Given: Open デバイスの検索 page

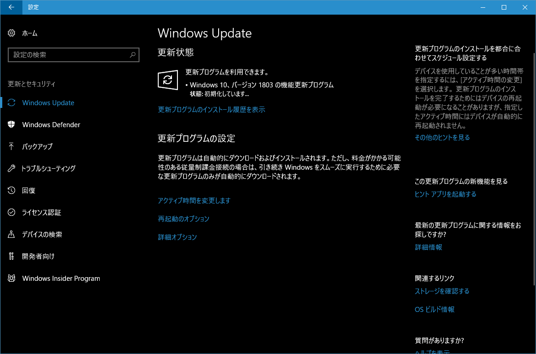Looking at the screenshot, I should click(42, 235).
